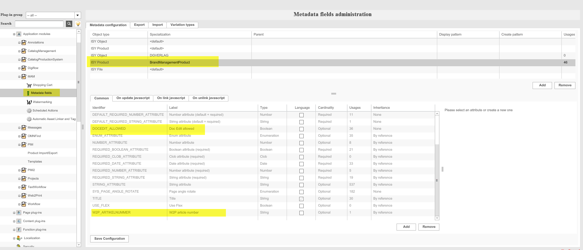Click the Function plug-ins F icon
583x250 pixels.
click(19, 230)
